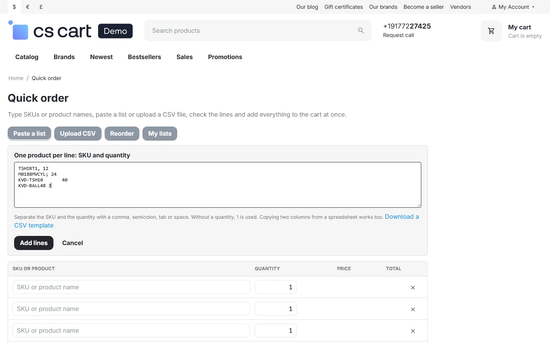Viewport: 550px width, 343px height.
Task: Click the phone number +19177227425
Action: [407, 26]
